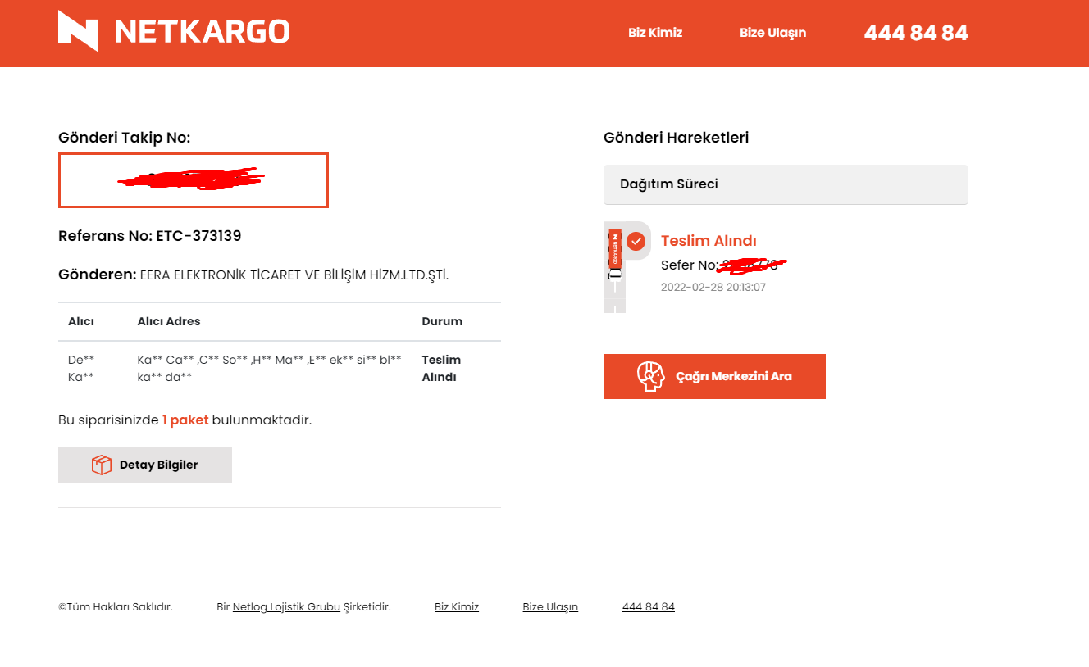Click the Detay Bilgiler button
The height and width of the screenshot is (667, 1089).
(x=145, y=465)
